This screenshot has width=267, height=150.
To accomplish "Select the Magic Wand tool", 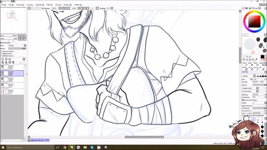I will (250, 57).
